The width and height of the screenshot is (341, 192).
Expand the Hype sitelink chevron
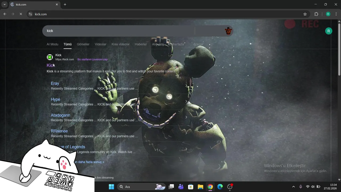pos(186,102)
